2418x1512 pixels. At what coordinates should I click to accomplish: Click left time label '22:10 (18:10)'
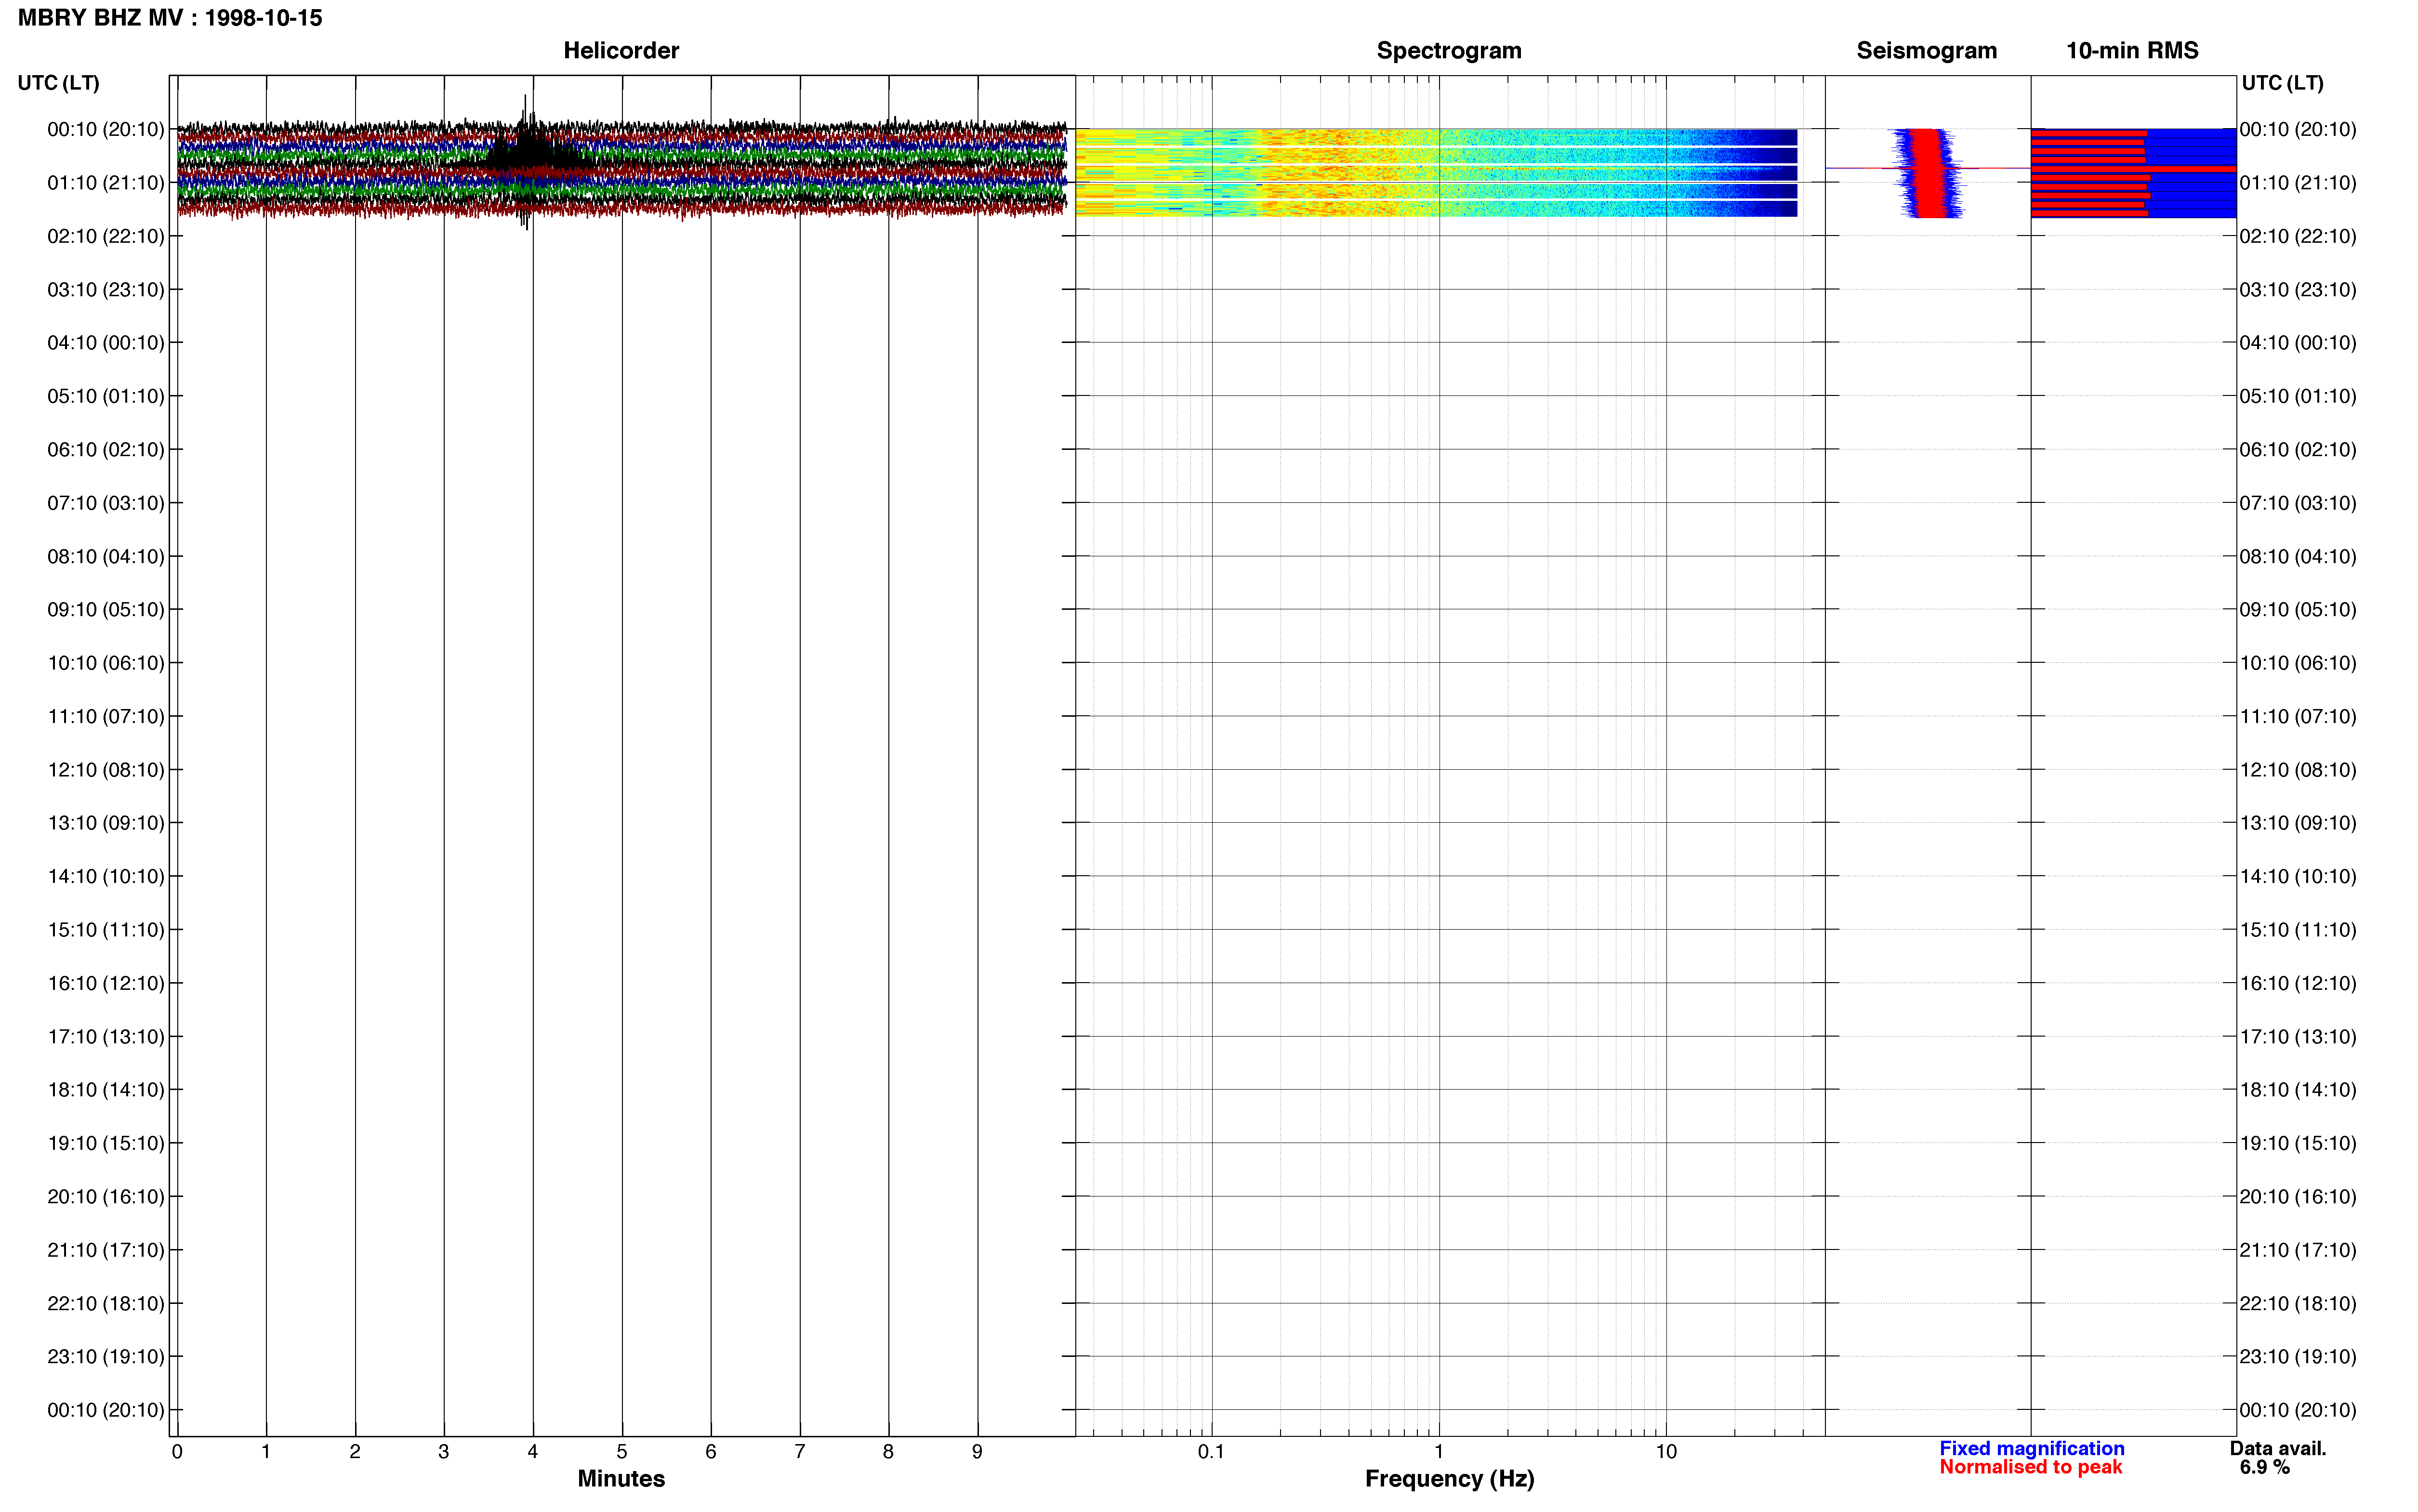[x=106, y=1303]
